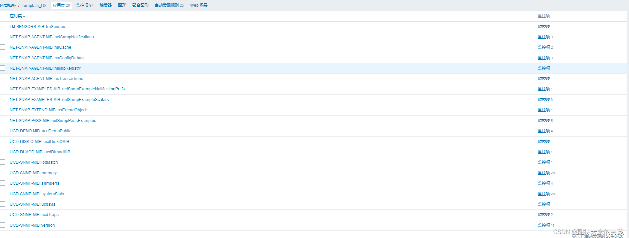Open UCD-SNMP-MIB::version application
Screen dimensions: 629x238
[32, 225]
